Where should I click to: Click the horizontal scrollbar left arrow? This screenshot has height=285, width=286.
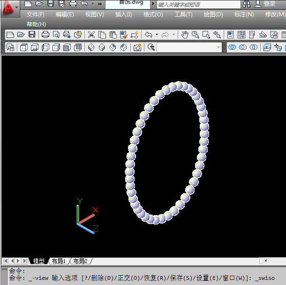pyautogui.click(x=266, y=261)
